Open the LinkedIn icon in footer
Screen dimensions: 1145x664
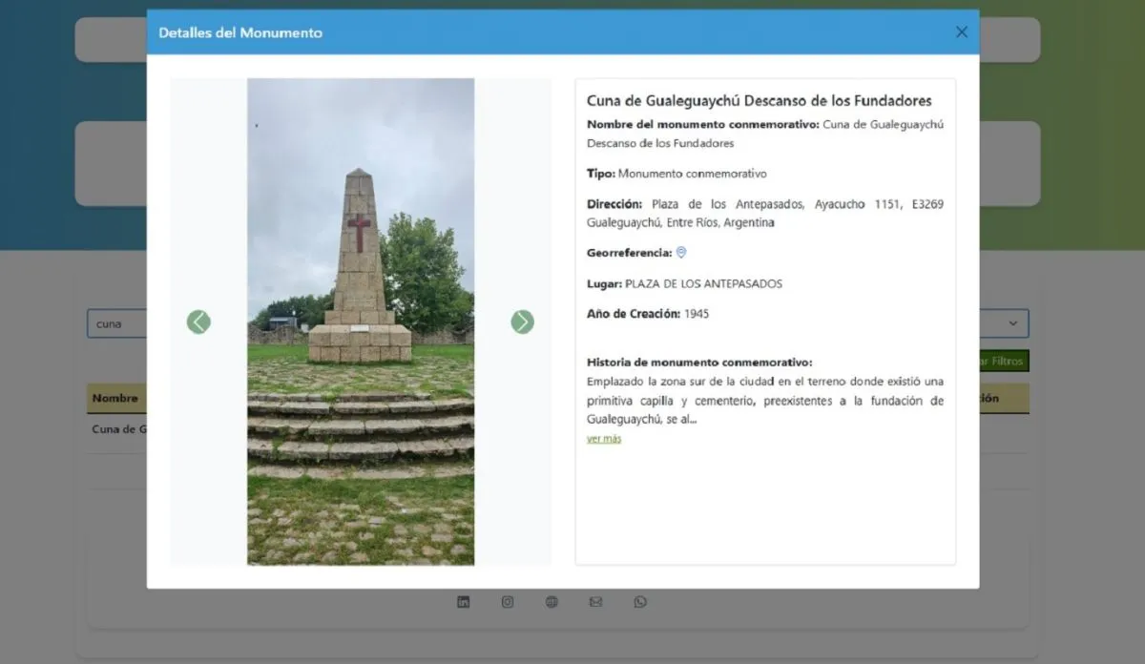point(464,602)
